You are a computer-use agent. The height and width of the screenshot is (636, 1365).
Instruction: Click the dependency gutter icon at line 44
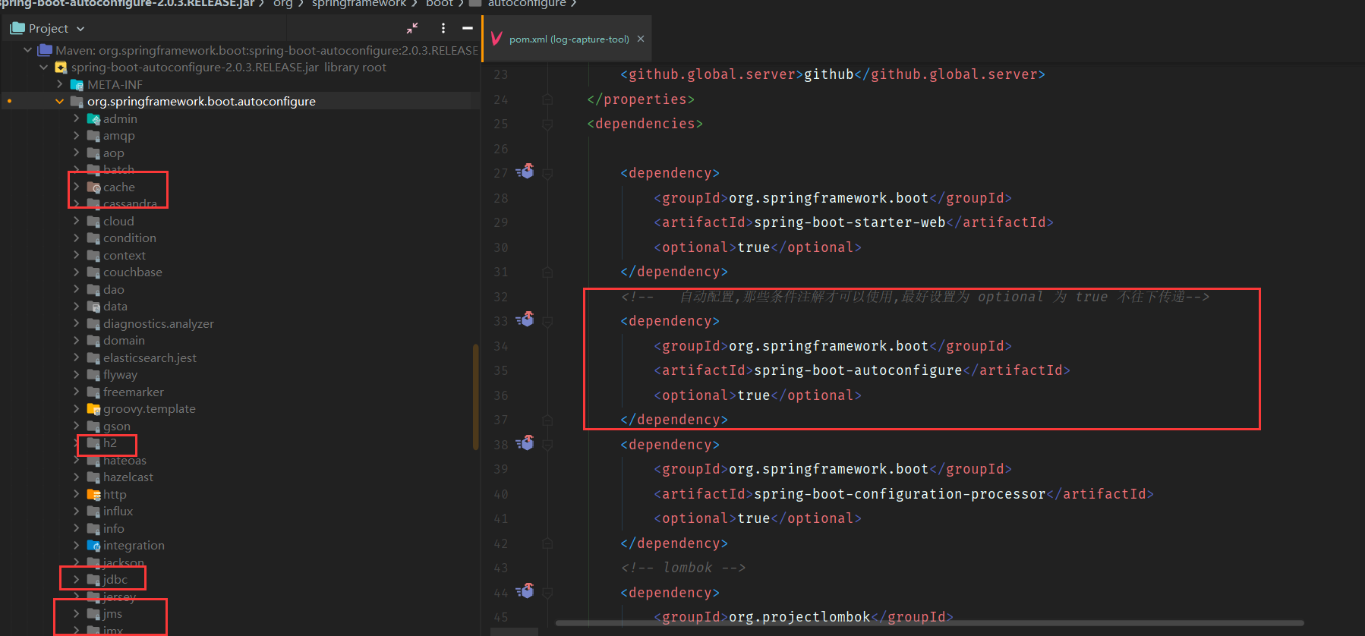click(525, 591)
